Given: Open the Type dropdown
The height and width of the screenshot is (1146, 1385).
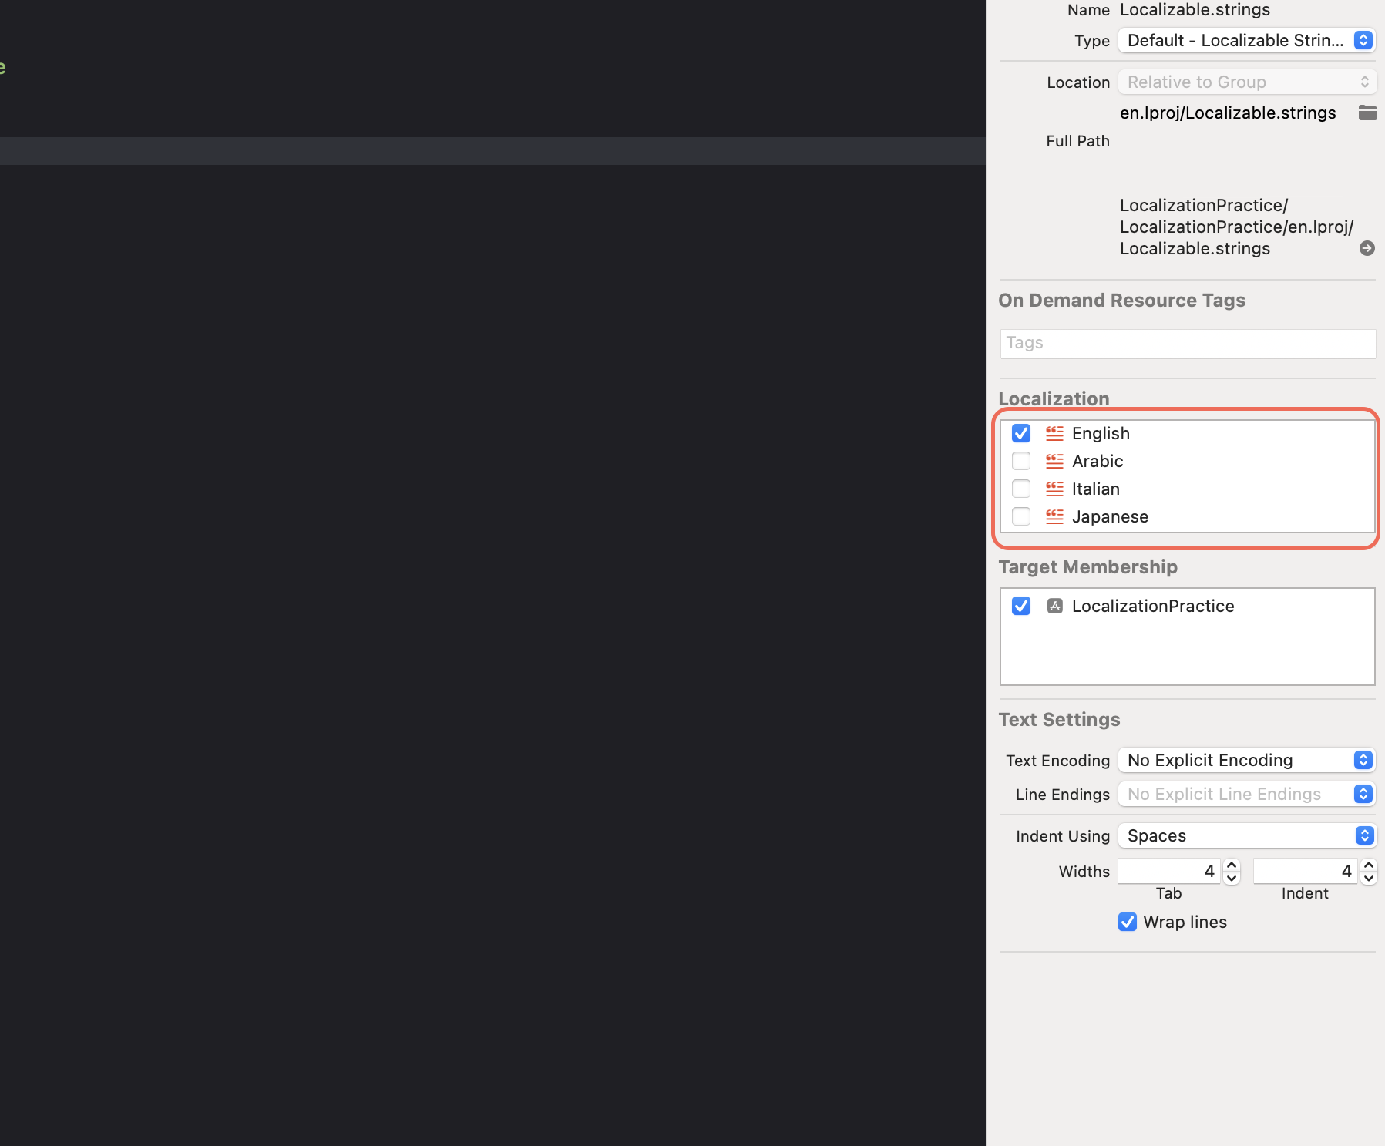Looking at the screenshot, I should 1364,40.
